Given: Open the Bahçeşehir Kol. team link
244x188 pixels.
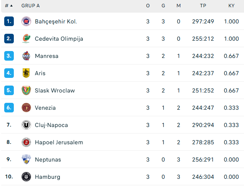Looking at the screenshot, I should click(56, 21).
